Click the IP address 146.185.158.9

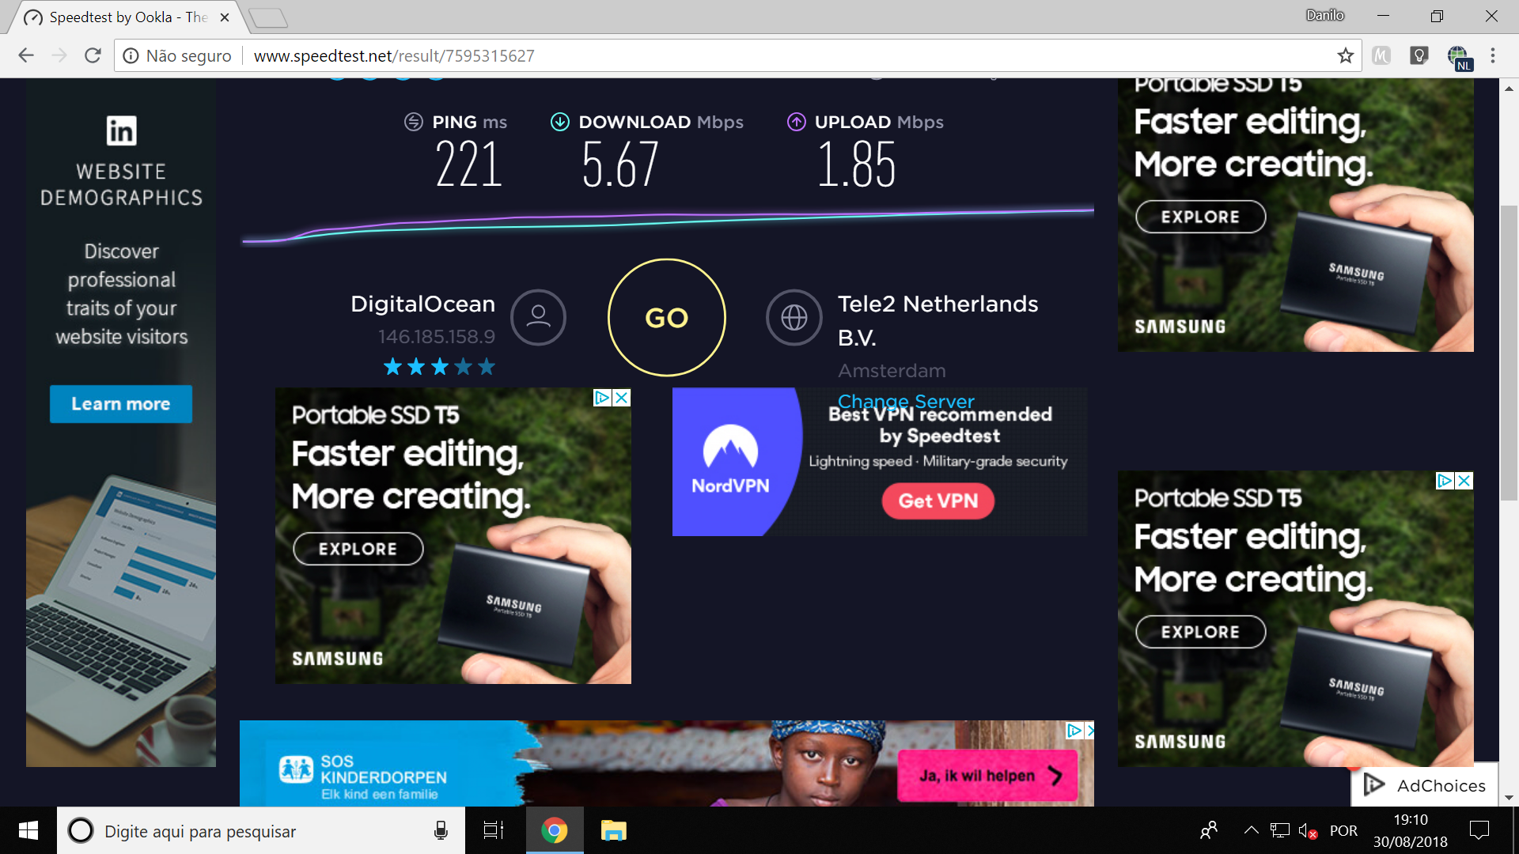point(437,337)
